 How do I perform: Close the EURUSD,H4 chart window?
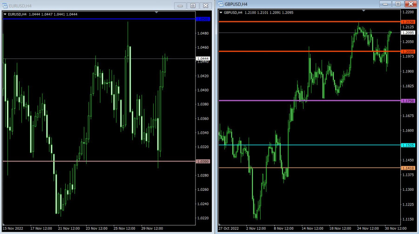point(205,6)
